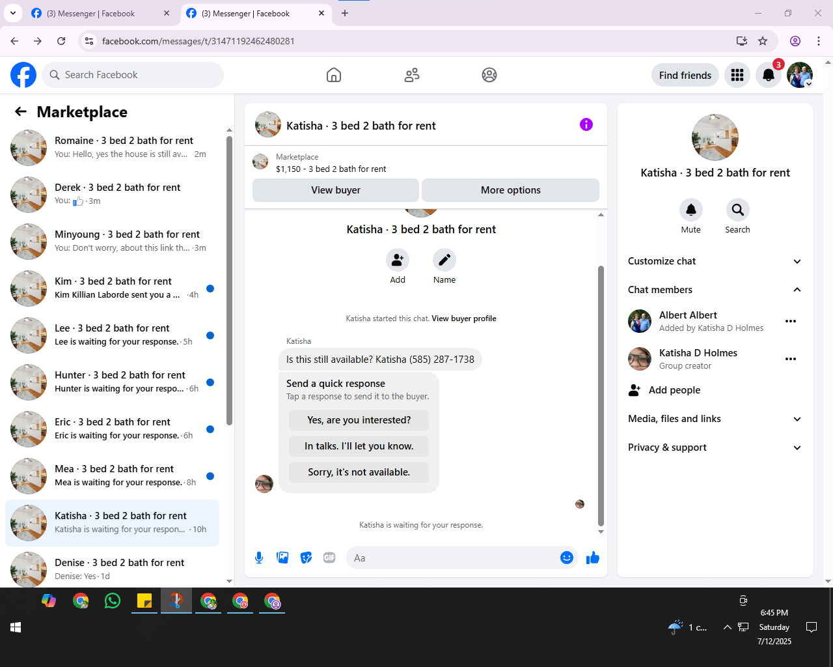Send quick response Sorry, it's not available.
Viewport: 833px width, 667px height.
click(359, 472)
